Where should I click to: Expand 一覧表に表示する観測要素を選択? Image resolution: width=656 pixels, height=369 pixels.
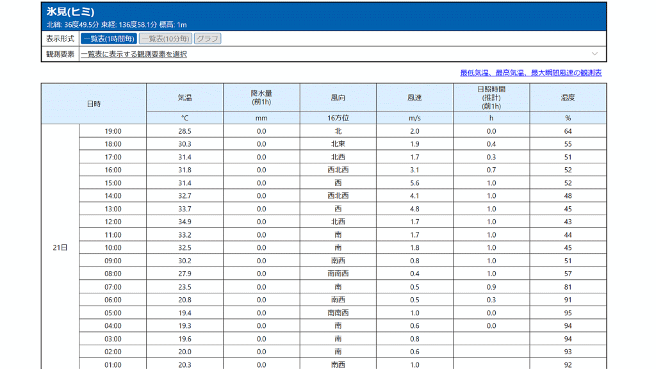point(134,54)
